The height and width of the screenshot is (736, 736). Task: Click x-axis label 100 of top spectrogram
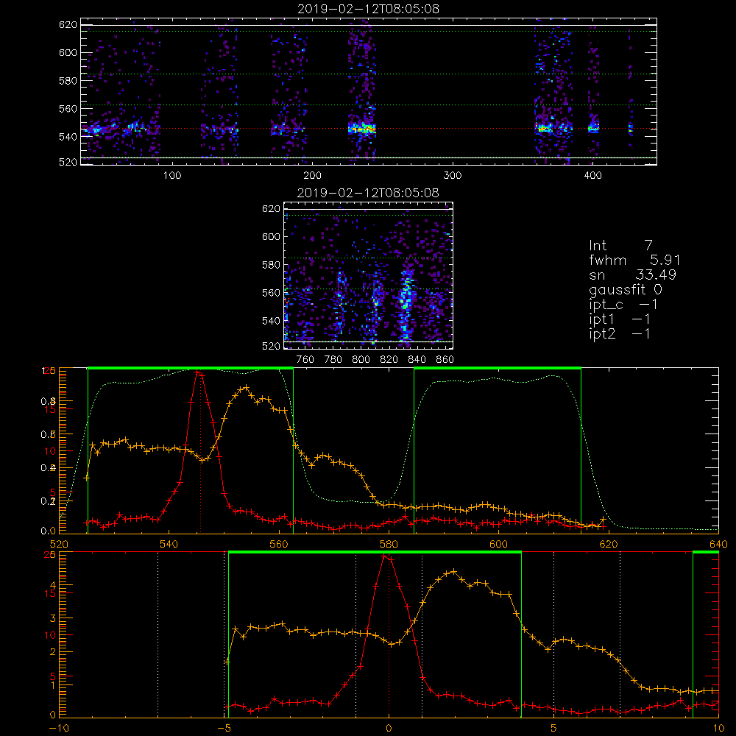(172, 176)
